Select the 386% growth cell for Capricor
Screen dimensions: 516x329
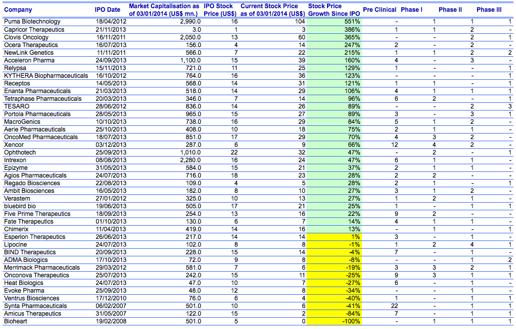tap(335, 30)
